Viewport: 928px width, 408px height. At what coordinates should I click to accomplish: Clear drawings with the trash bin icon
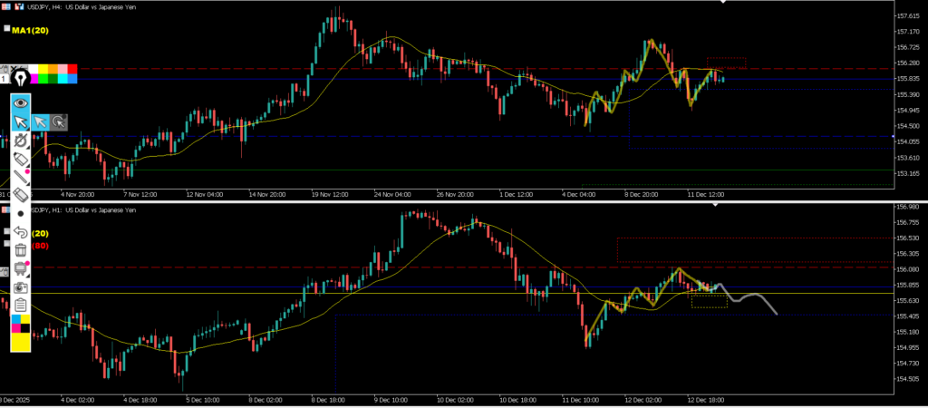tap(20, 250)
